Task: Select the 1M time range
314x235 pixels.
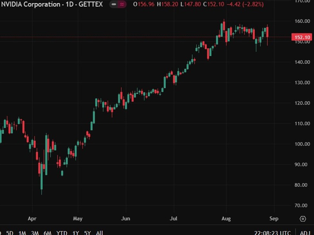Action: coord(22,233)
